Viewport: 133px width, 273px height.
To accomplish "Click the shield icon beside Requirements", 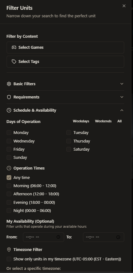I will [x=9, y=97].
